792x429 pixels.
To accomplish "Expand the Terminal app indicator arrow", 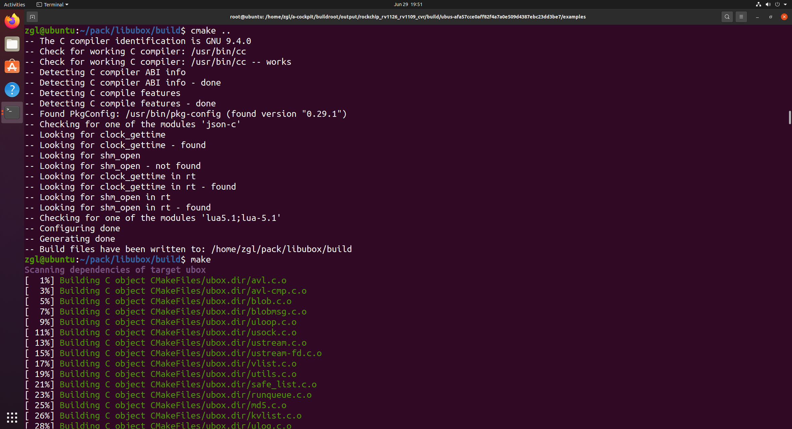I will (x=67, y=4).
